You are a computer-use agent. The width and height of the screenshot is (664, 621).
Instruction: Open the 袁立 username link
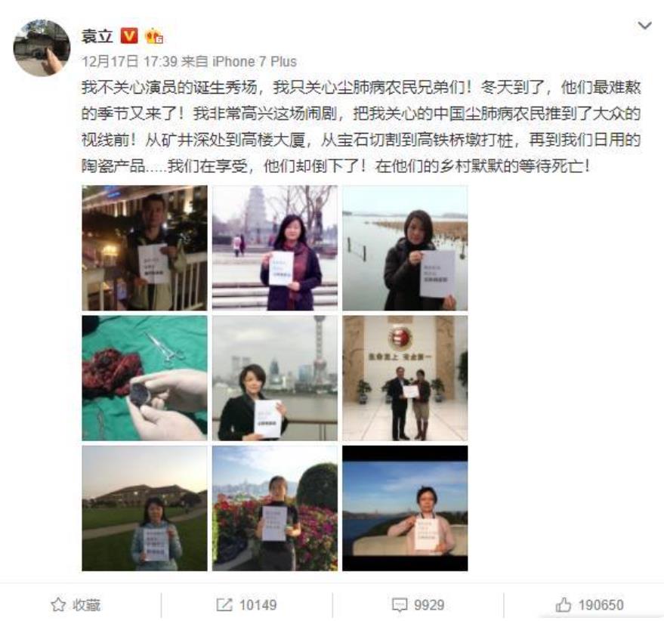pos(97,36)
